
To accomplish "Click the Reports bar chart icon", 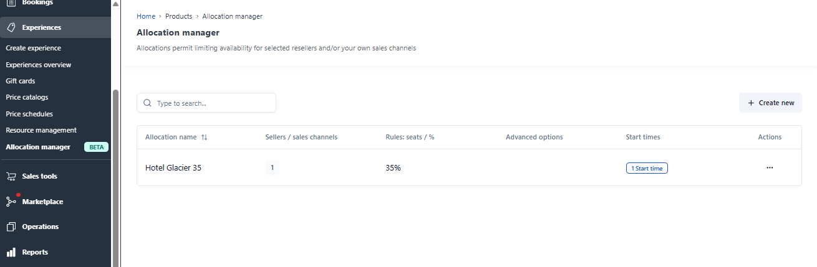I will coord(11,252).
